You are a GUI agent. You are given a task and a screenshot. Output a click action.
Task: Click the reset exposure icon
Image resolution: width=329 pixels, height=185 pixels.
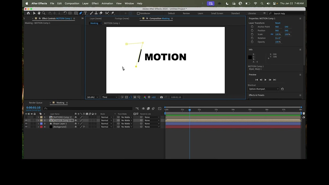149,97
